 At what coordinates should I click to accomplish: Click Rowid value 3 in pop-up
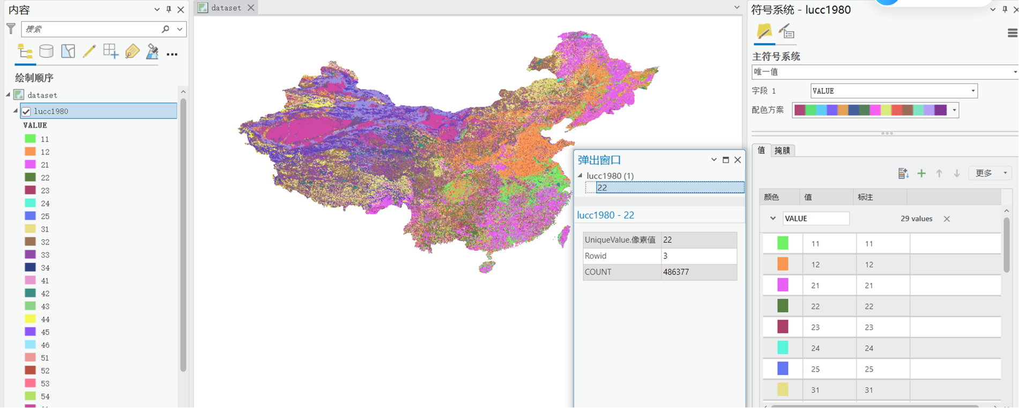[x=665, y=256]
